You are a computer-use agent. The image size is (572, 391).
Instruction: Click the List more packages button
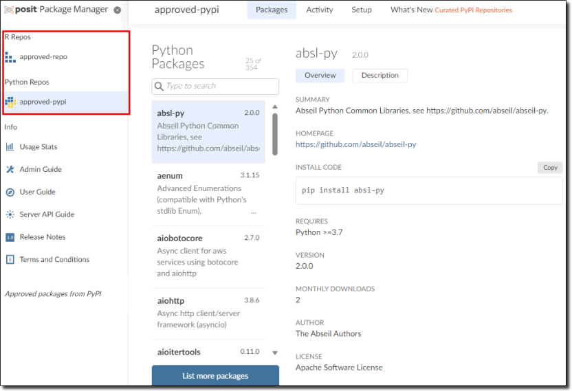click(215, 376)
